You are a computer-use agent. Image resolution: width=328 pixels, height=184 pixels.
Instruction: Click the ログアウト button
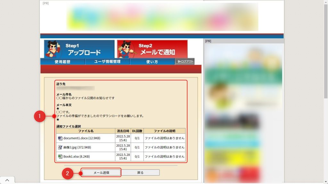coord(185,61)
